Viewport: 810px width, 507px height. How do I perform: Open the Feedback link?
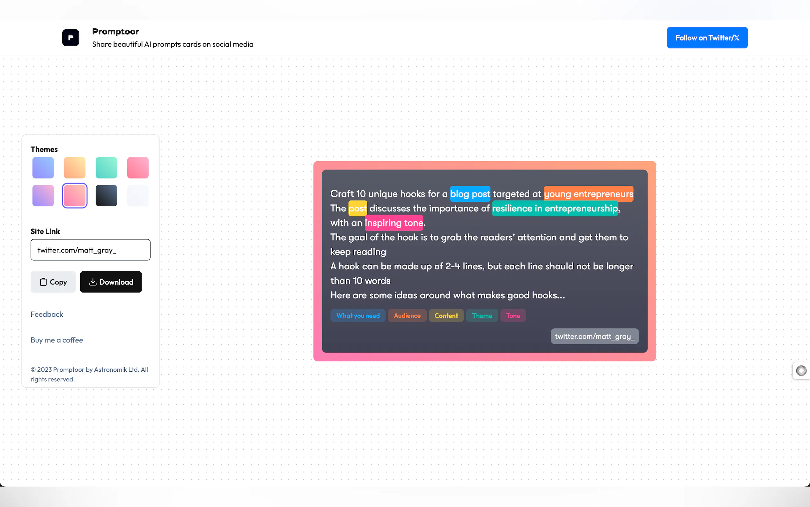47,314
